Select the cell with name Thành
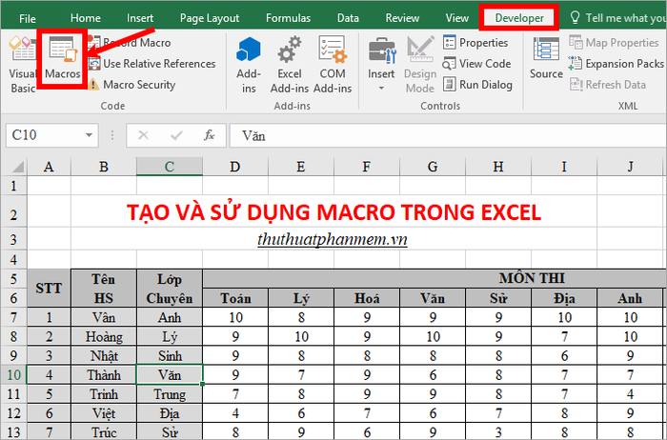Viewport: 667px width, 440px height. coord(104,375)
